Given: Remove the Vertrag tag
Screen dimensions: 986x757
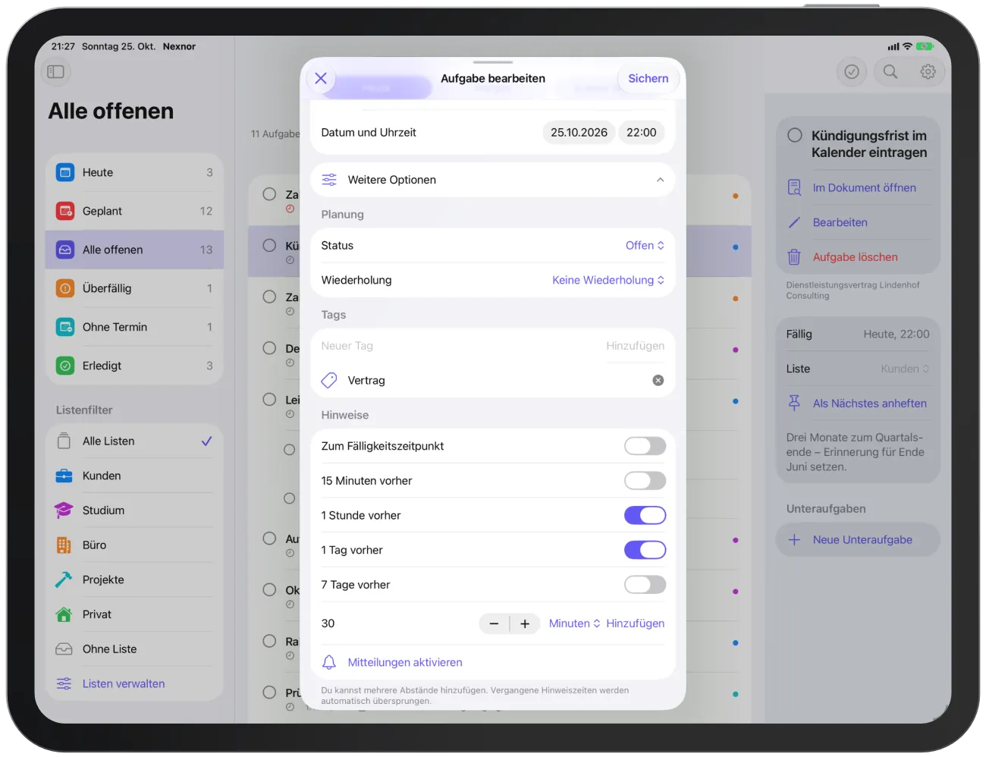Looking at the screenshot, I should pyautogui.click(x=658, y=380).
